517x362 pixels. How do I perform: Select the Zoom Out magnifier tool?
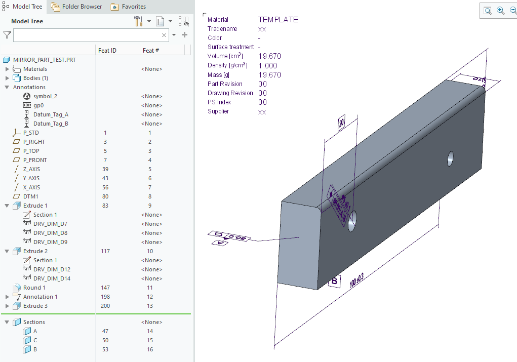pos(512,10)
